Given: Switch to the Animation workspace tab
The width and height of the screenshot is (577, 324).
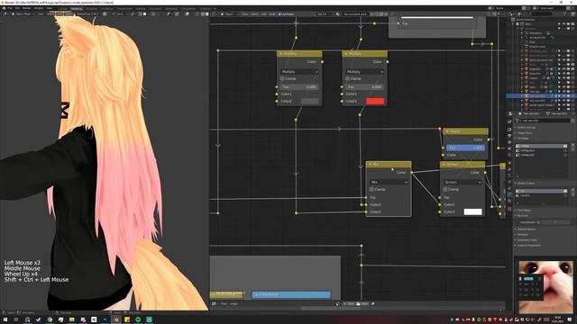Looking at the screenshot, I should (x=155, y=8).
